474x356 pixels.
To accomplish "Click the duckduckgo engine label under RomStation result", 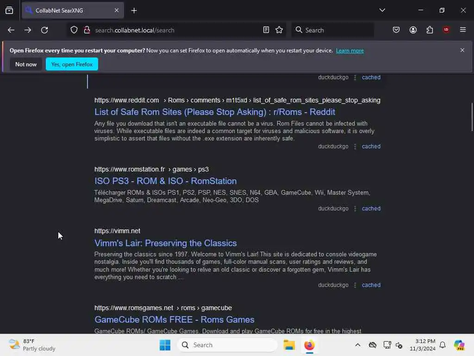I will tap(333, 209).
